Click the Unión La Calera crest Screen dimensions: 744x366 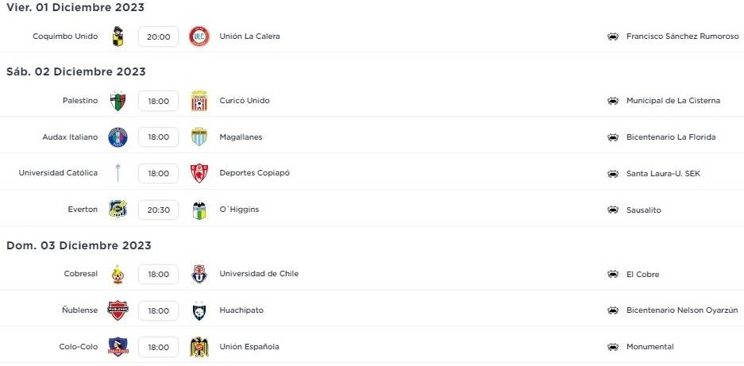tap(199, 37)
